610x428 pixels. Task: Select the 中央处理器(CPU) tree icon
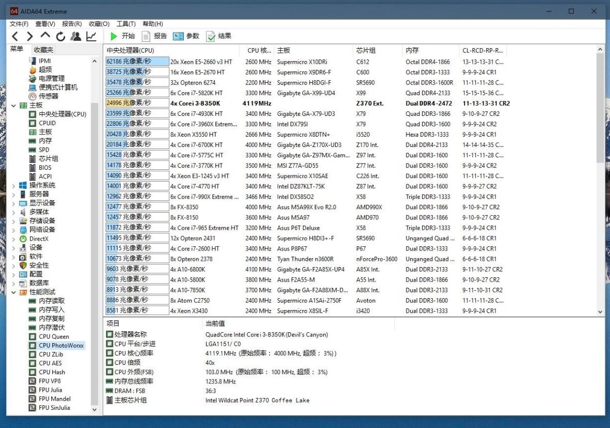click(33, 114)
